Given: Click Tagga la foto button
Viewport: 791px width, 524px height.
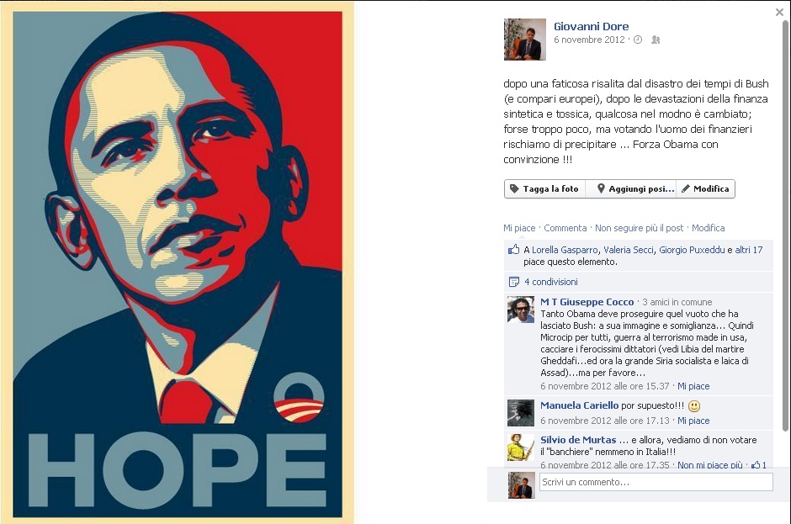Looking at the screenshot, I should tap(544, 188).
